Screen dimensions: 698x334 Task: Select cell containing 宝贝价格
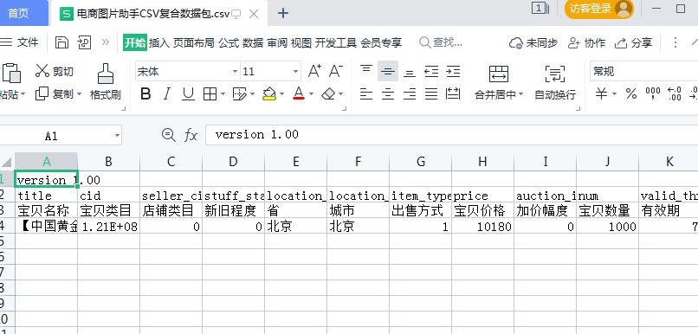(x=482, y=210)
